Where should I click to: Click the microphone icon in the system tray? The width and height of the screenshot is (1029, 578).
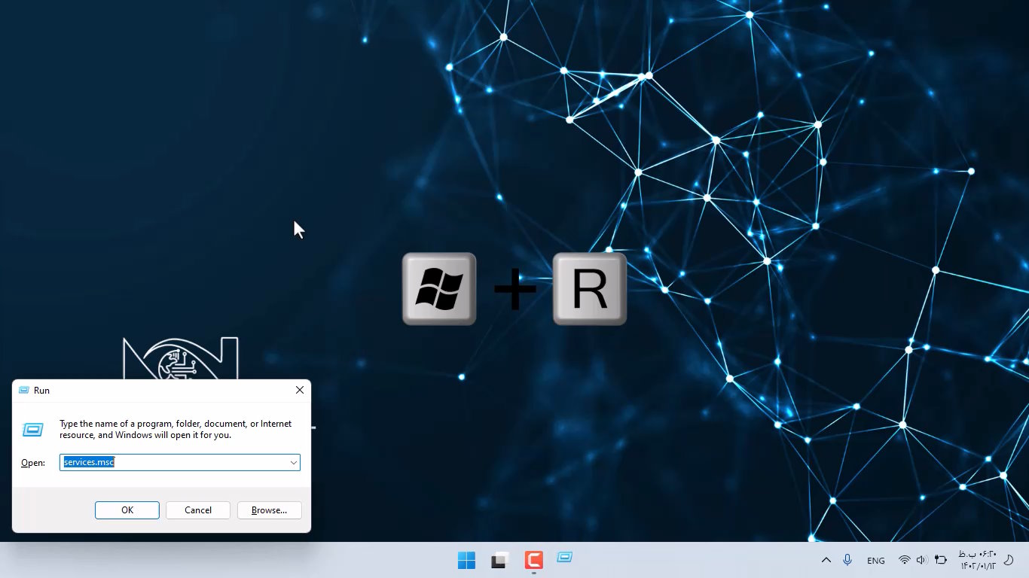point(847,560)
